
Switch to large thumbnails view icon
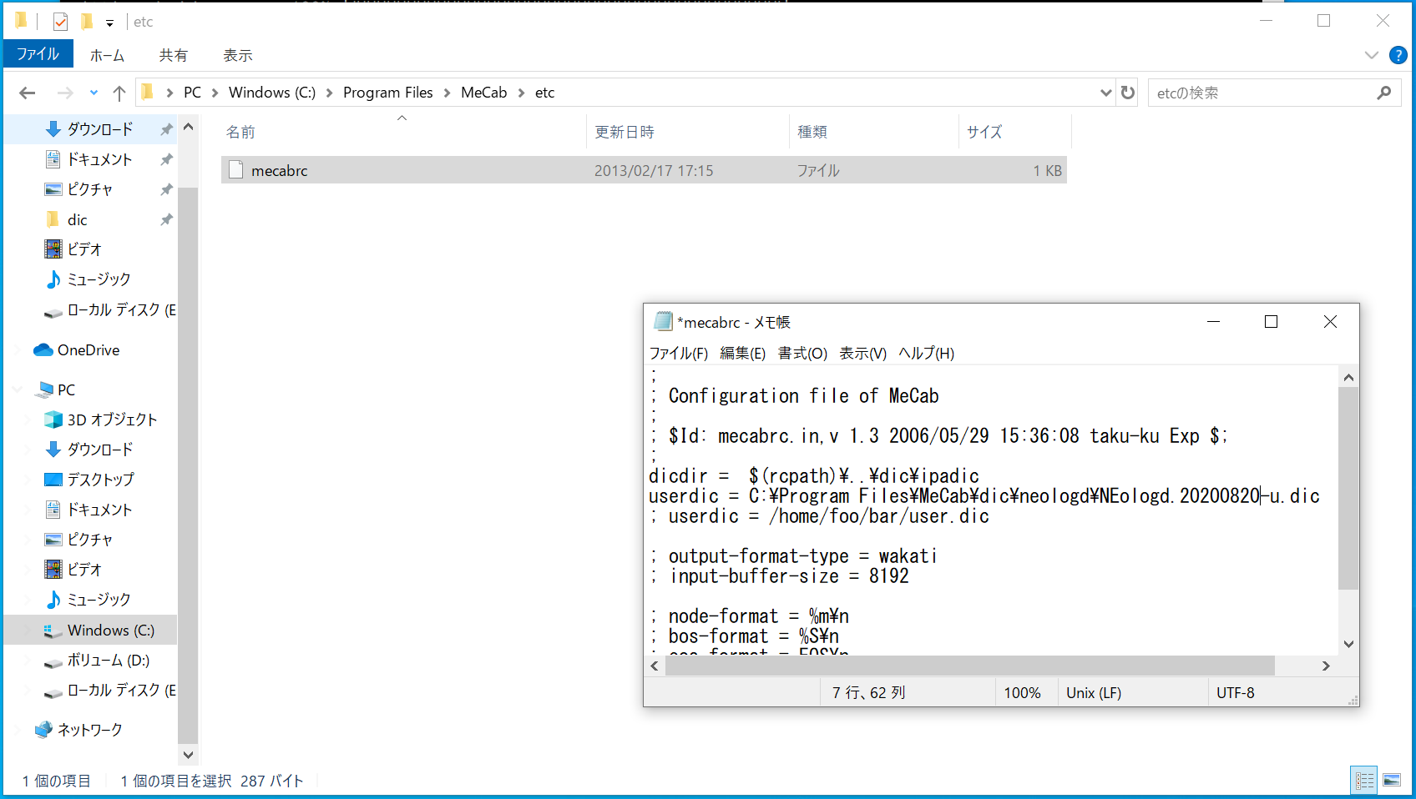1392,781
